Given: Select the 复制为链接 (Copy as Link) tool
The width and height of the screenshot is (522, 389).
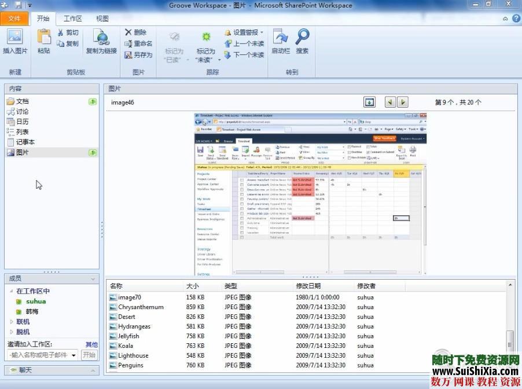Looking at the screenshot, I should 101,46.
